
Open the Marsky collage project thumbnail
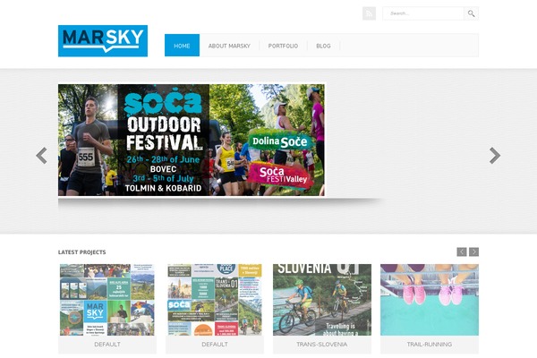107,300
